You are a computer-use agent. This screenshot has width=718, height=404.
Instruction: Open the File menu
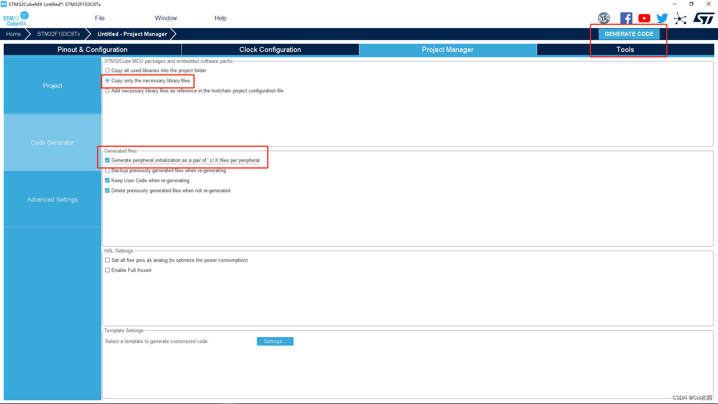point(99,18)
